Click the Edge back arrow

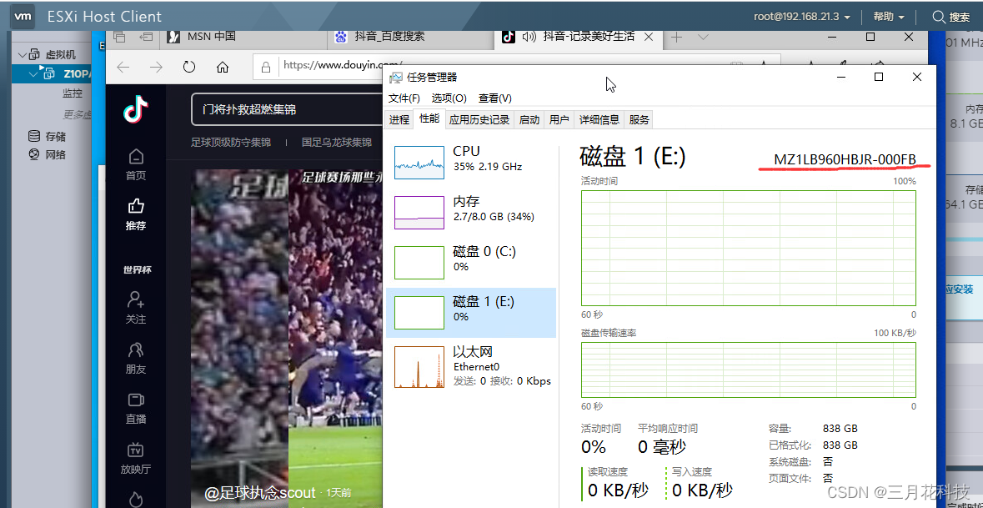pos(123,67)
